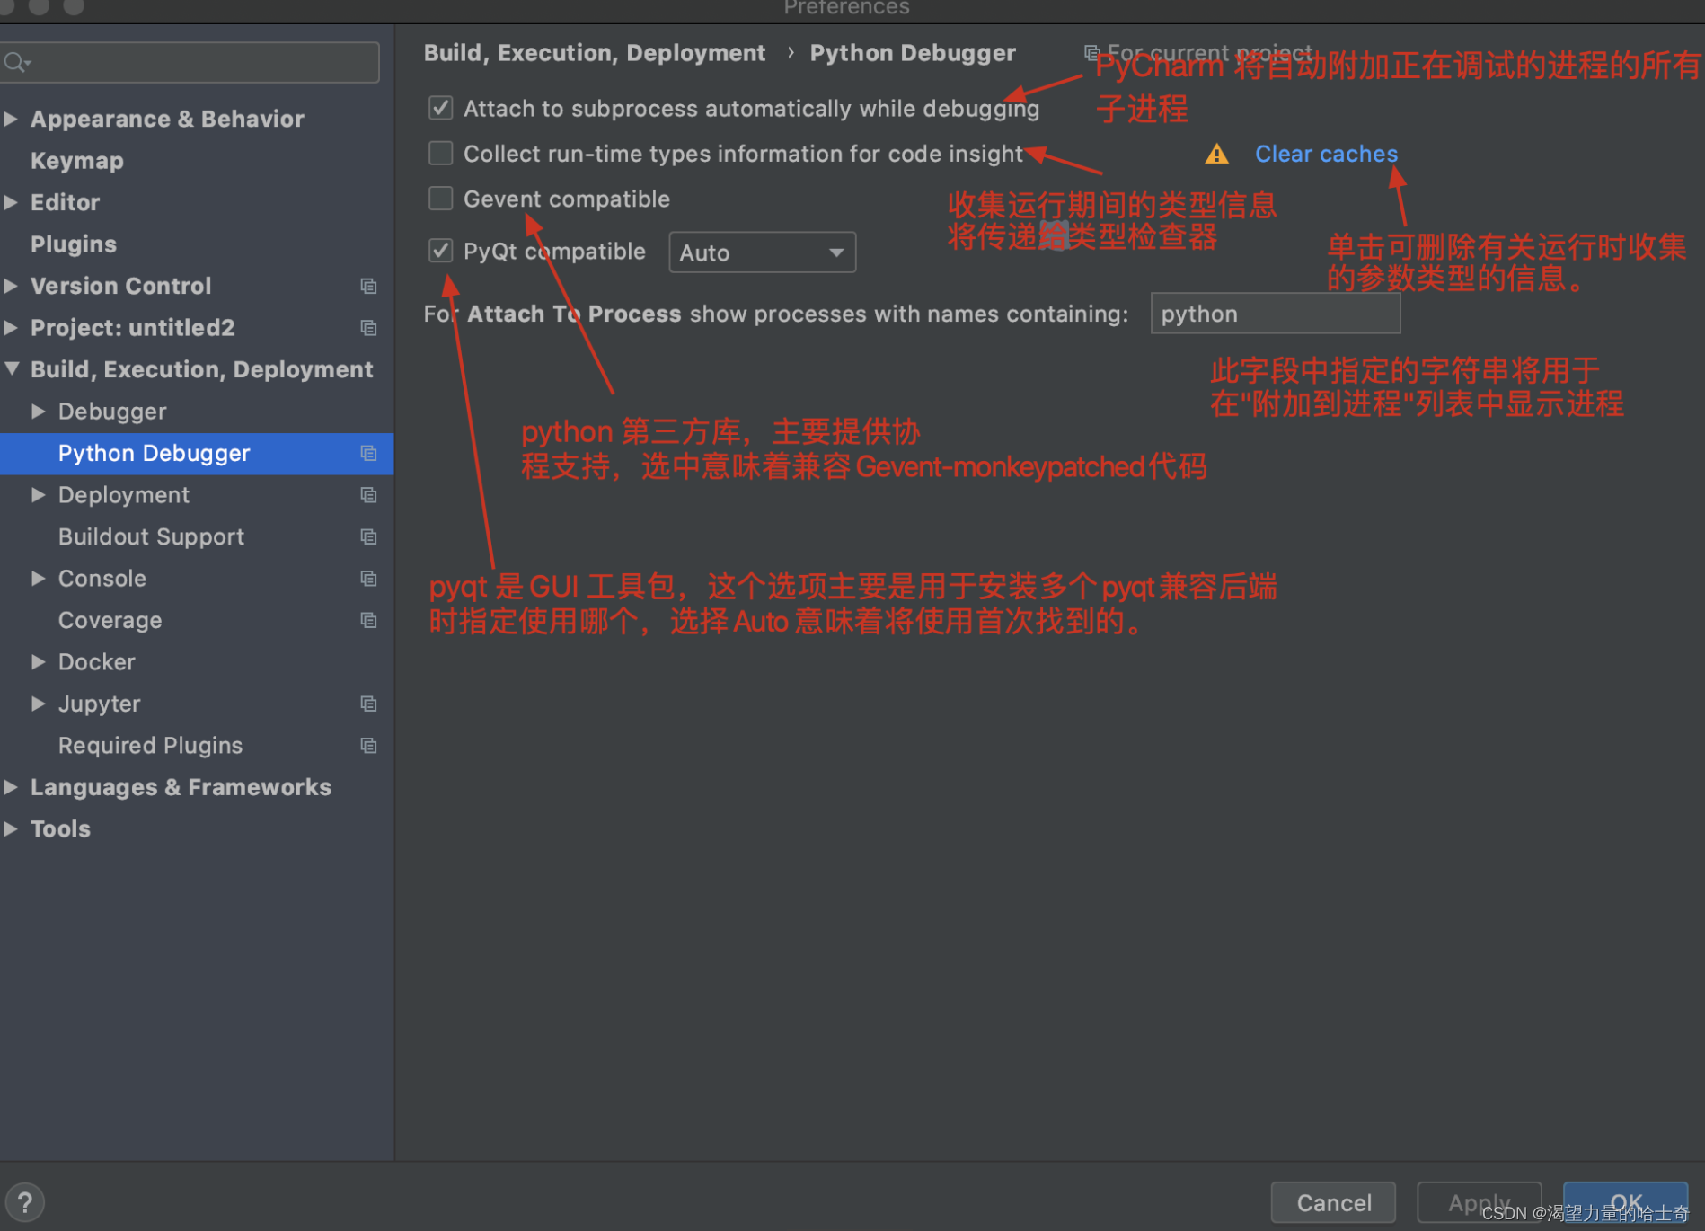1705x1231 pixels.
Task: Click the project-scope icon beside Version Control
Action: click(x=368, y=286)
